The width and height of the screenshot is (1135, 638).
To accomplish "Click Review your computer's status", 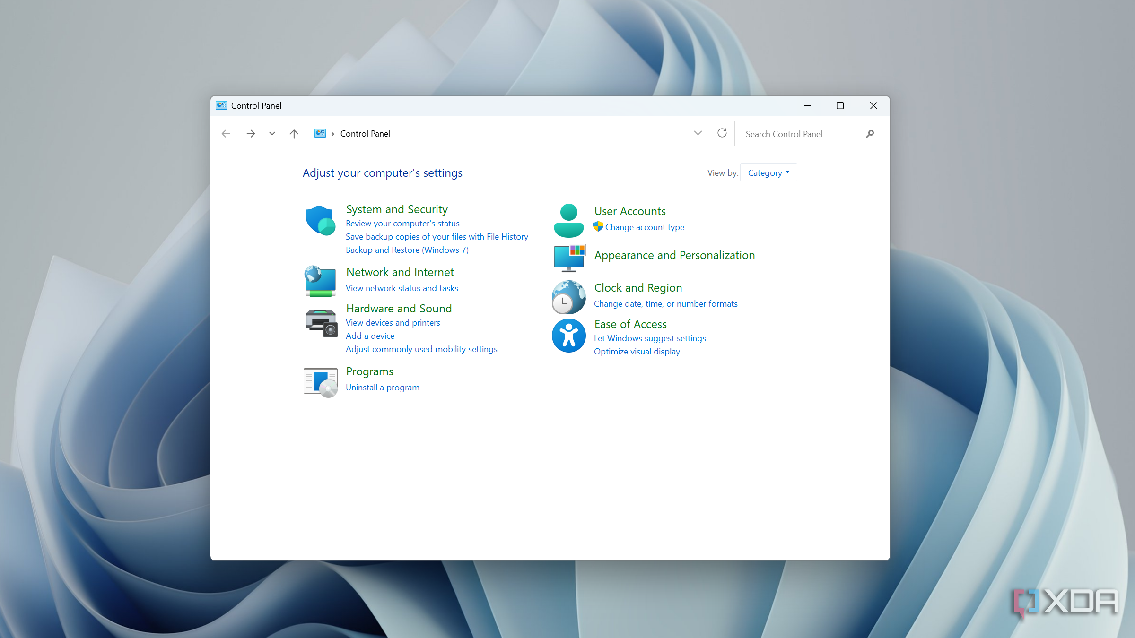I will [402, 224].
